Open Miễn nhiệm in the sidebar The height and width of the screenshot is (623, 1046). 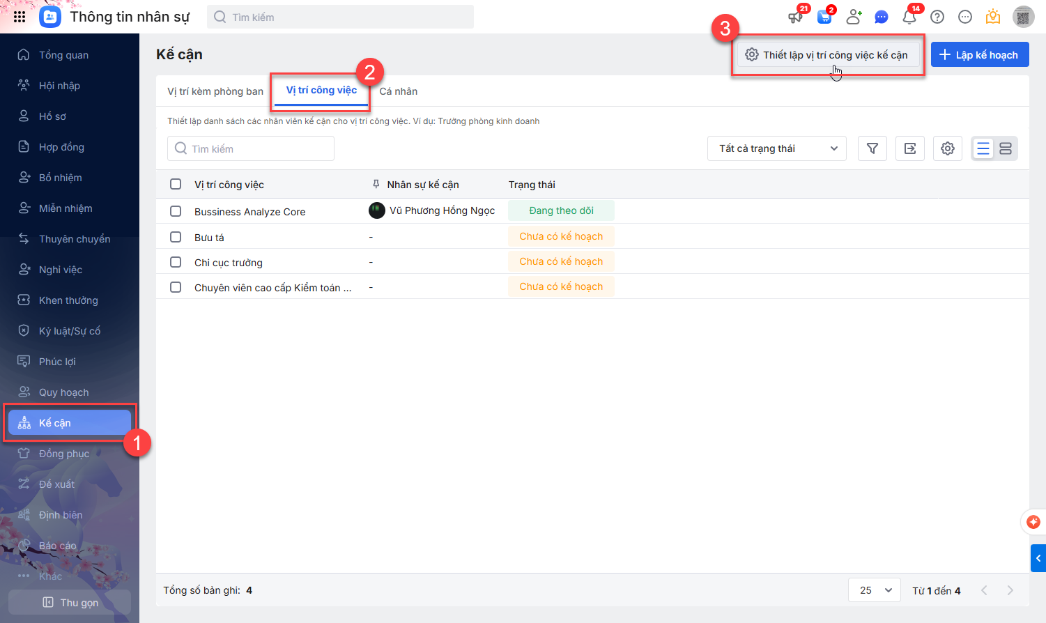point(70,208)
